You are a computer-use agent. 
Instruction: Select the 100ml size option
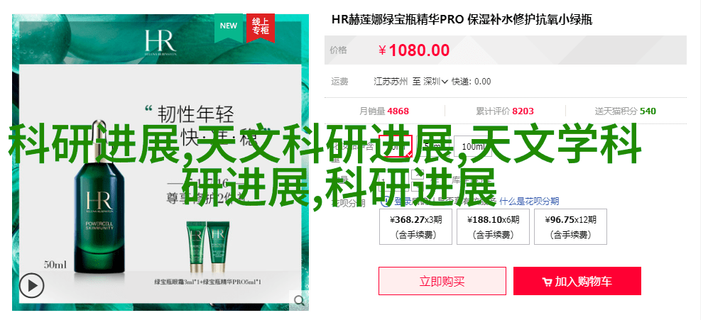(473, 146)
